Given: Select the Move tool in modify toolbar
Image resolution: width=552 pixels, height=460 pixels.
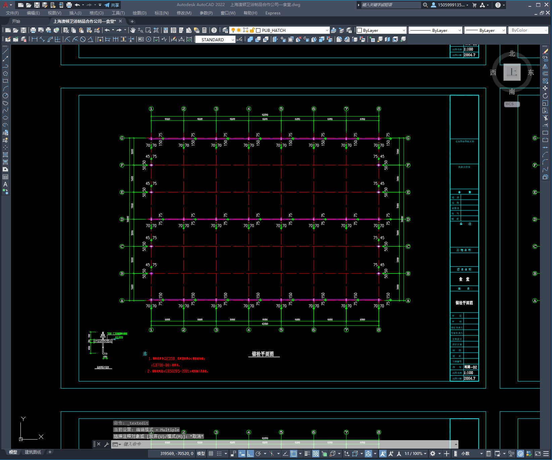Looking at the screenshot, I should click(x=545, y=88).
